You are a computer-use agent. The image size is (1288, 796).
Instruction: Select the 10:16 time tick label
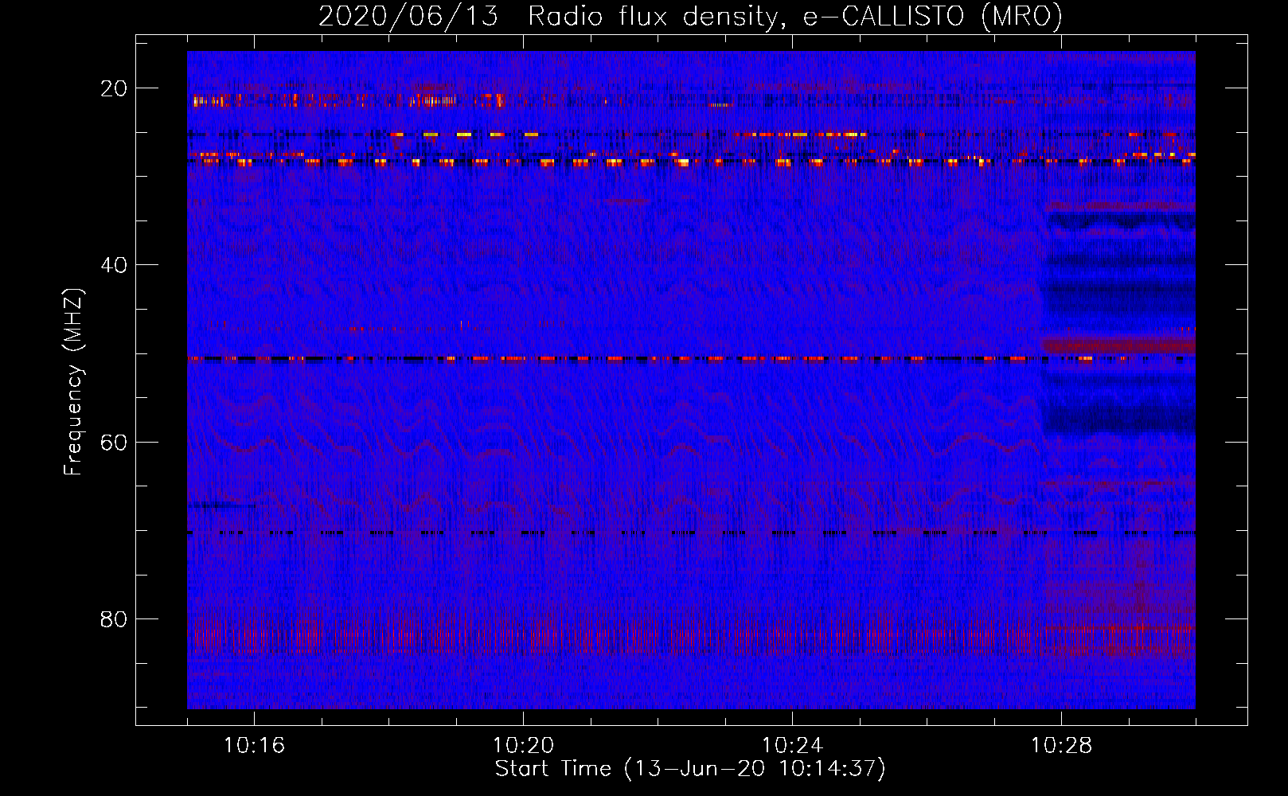tap(254, 746)
